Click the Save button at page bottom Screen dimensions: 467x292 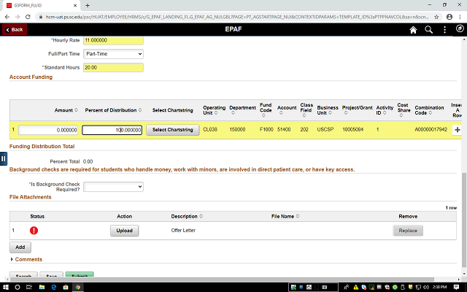(x=51, y=274)
